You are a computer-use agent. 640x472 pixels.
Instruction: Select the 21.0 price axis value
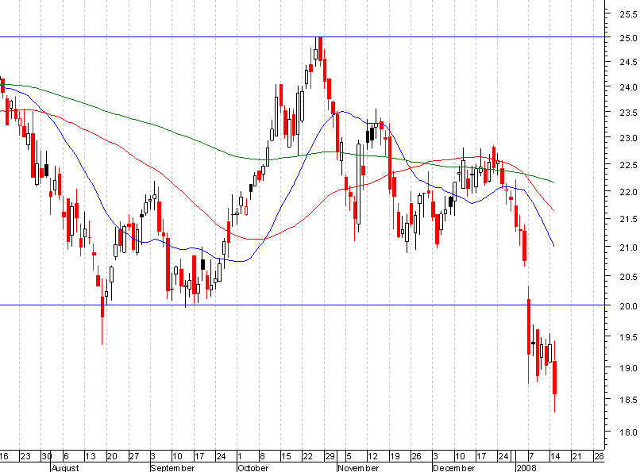(628, 248)
